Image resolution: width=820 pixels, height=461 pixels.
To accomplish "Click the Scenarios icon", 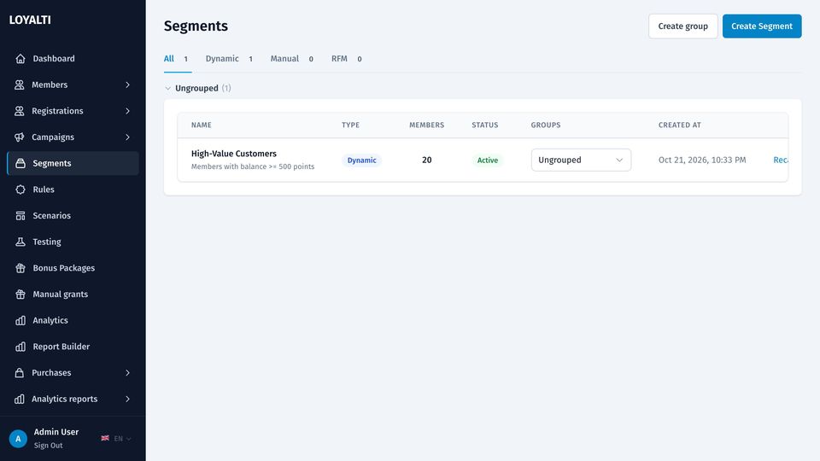I will 20,215.
